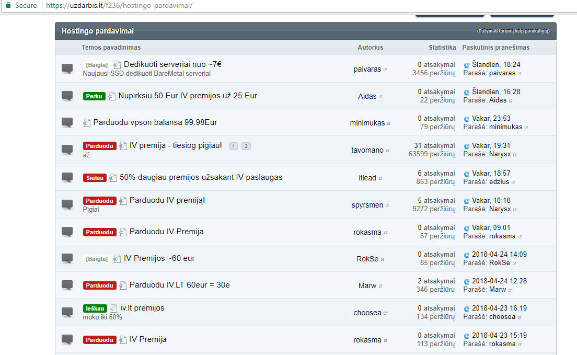Click profile icon next to author paivaras

385,70
